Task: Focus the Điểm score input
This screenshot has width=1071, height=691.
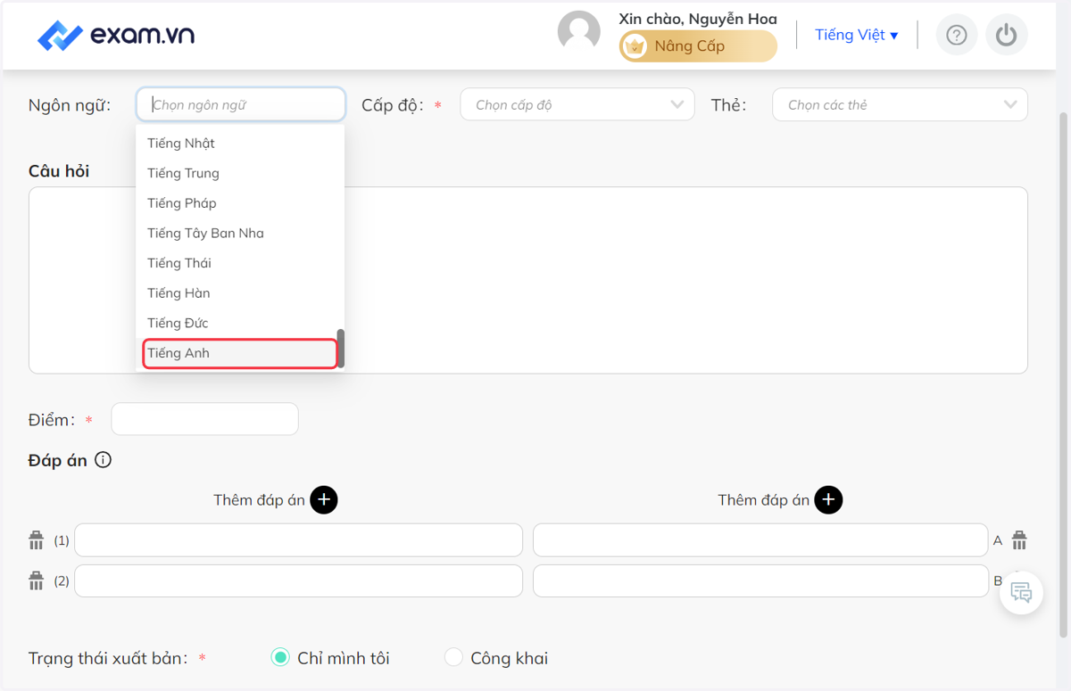Action: 204,419
